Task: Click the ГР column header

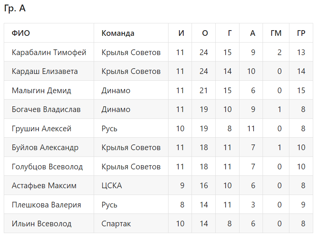Action: click(301, 33)
